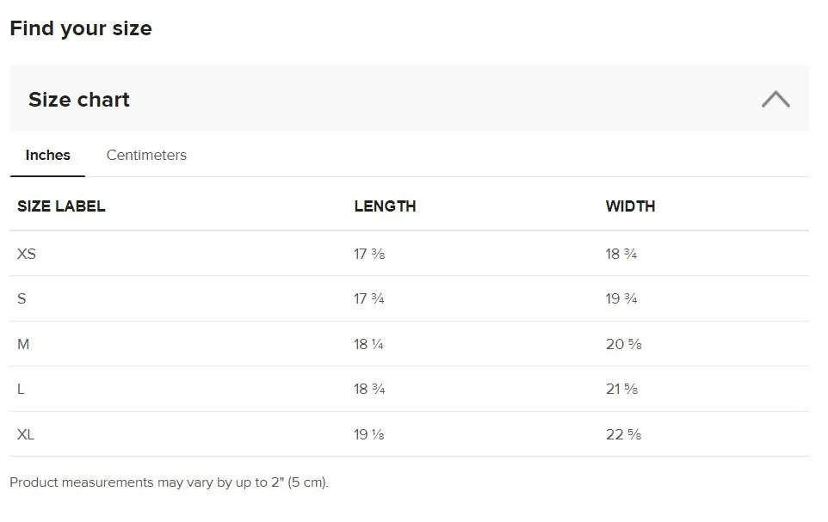The width and height of the screenshot is (828, 522).
Task: Click the SIZE LABEL column header
Action: pyautogui.click(x=61, y=206)
